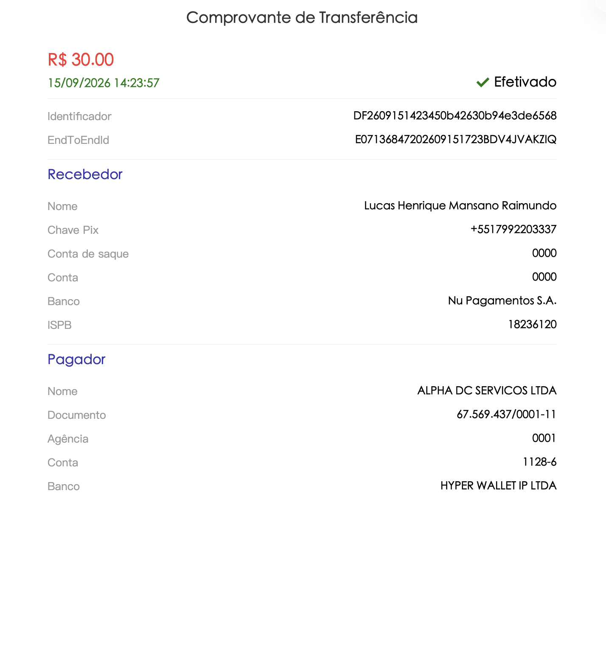Select the name Lucas Henrique Mansano Raimundo

tap(460, 206)
